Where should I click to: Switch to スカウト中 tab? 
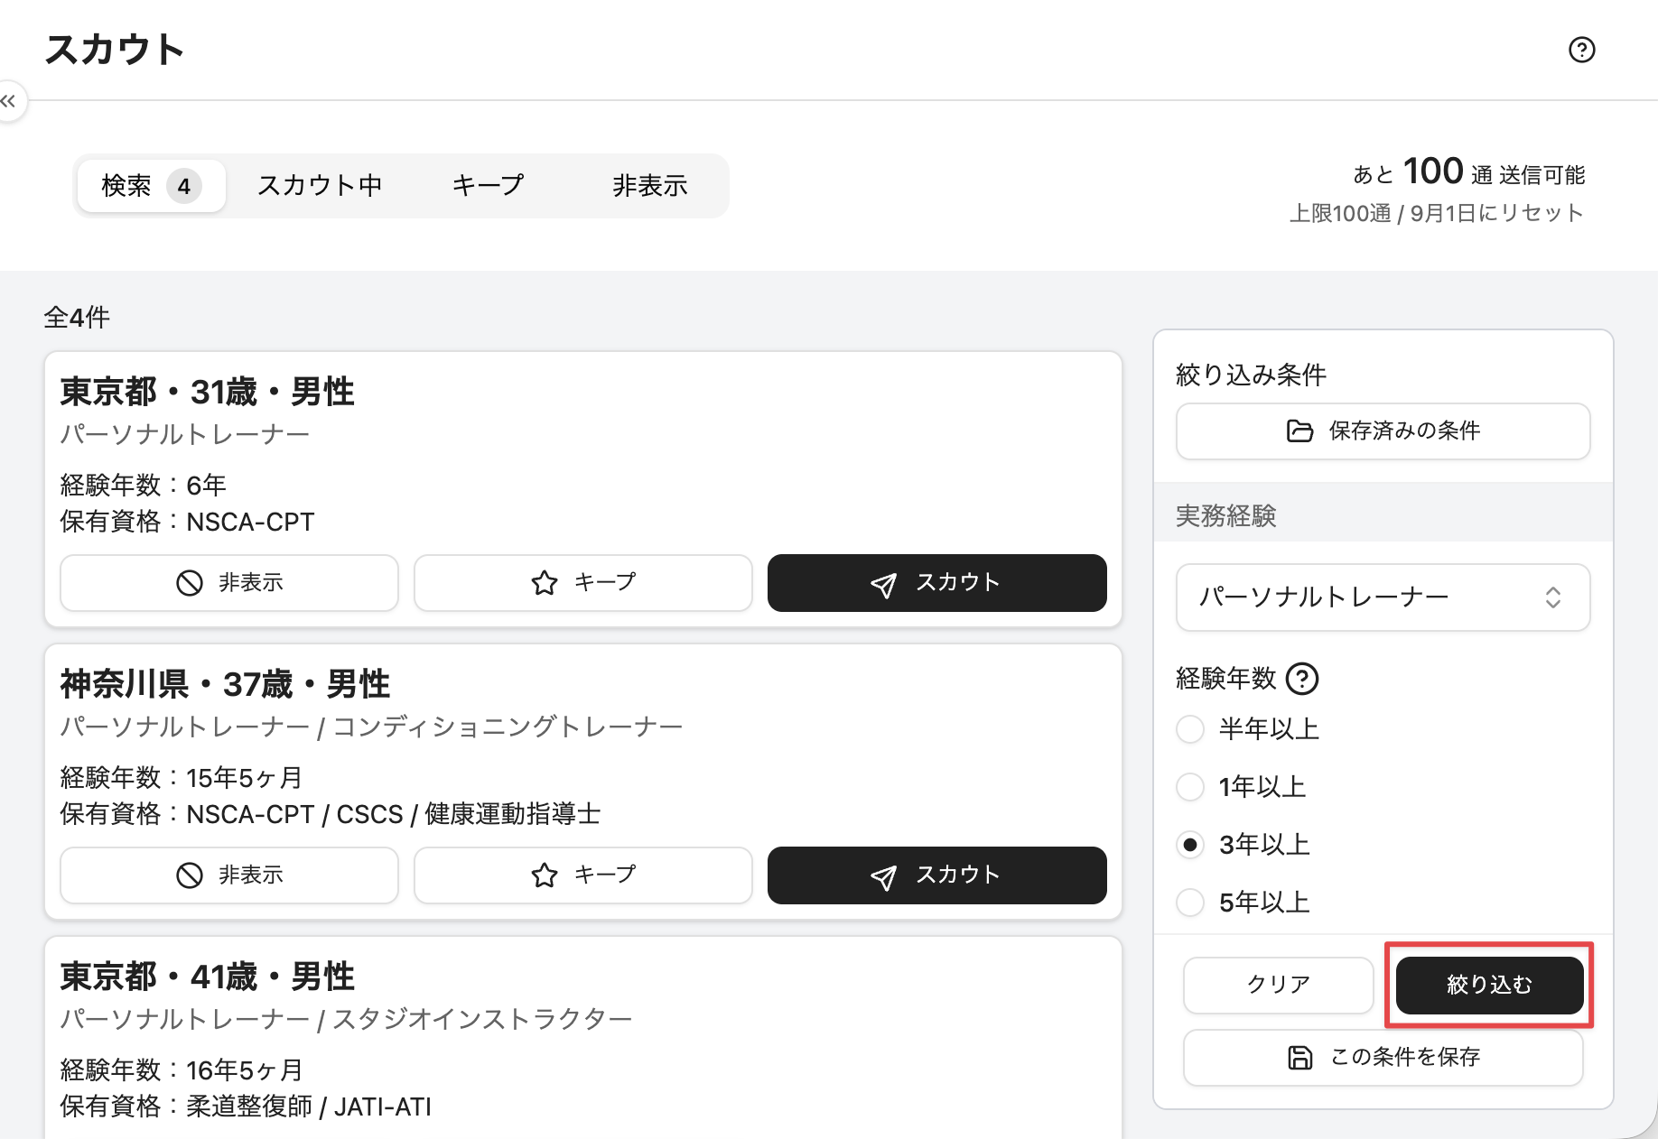320,186
